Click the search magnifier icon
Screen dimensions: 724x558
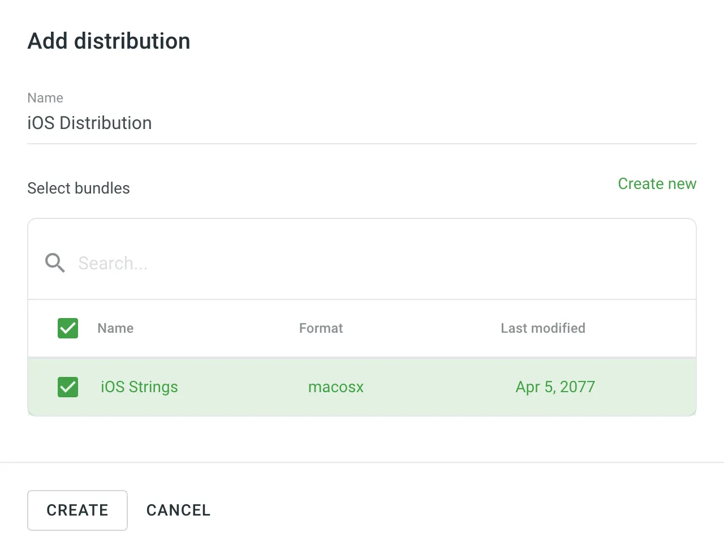[x=55, y=263]
